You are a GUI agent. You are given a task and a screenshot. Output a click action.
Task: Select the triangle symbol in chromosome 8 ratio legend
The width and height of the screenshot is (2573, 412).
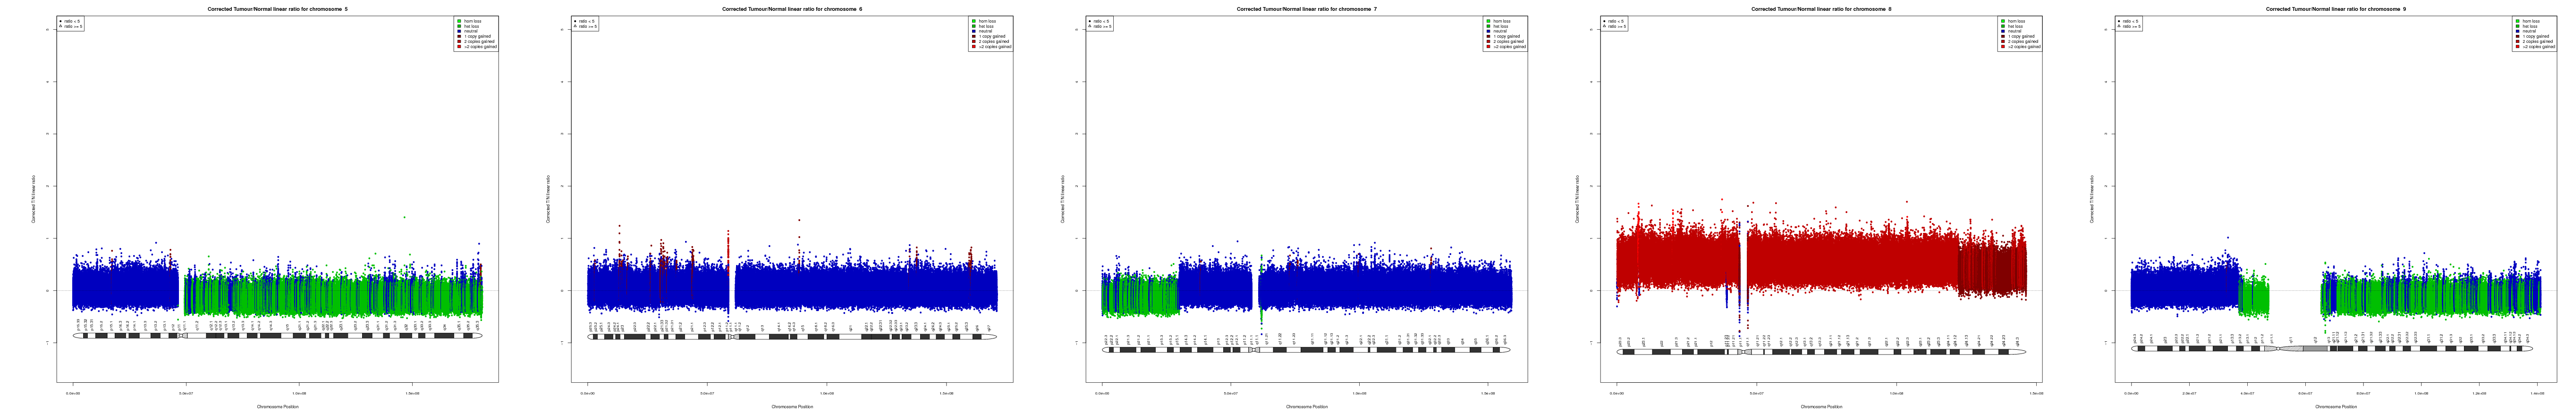click(1604, 26)
